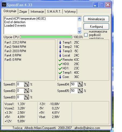Click the alfredo@almico.com address in status bar
Viewport: 122px width, 132px height.
tap(87, 128)
